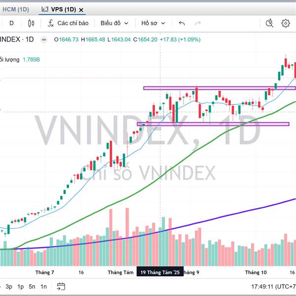Open the D timeframe interval selector

click(12, 23)
